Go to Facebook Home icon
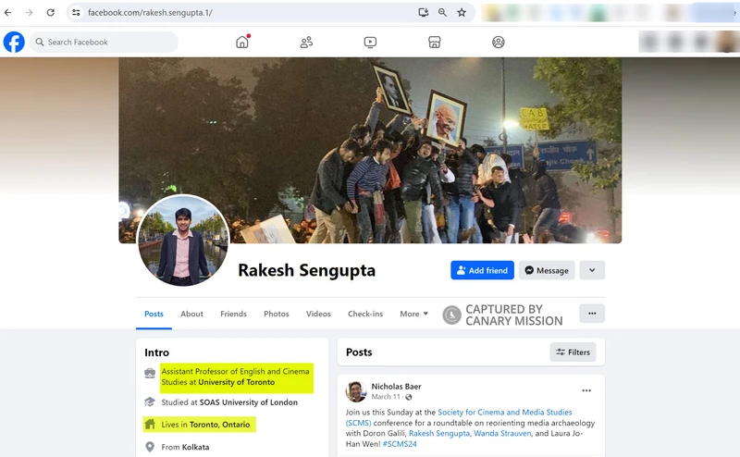Viewport: 740px width, 457px height. [242, 42]
